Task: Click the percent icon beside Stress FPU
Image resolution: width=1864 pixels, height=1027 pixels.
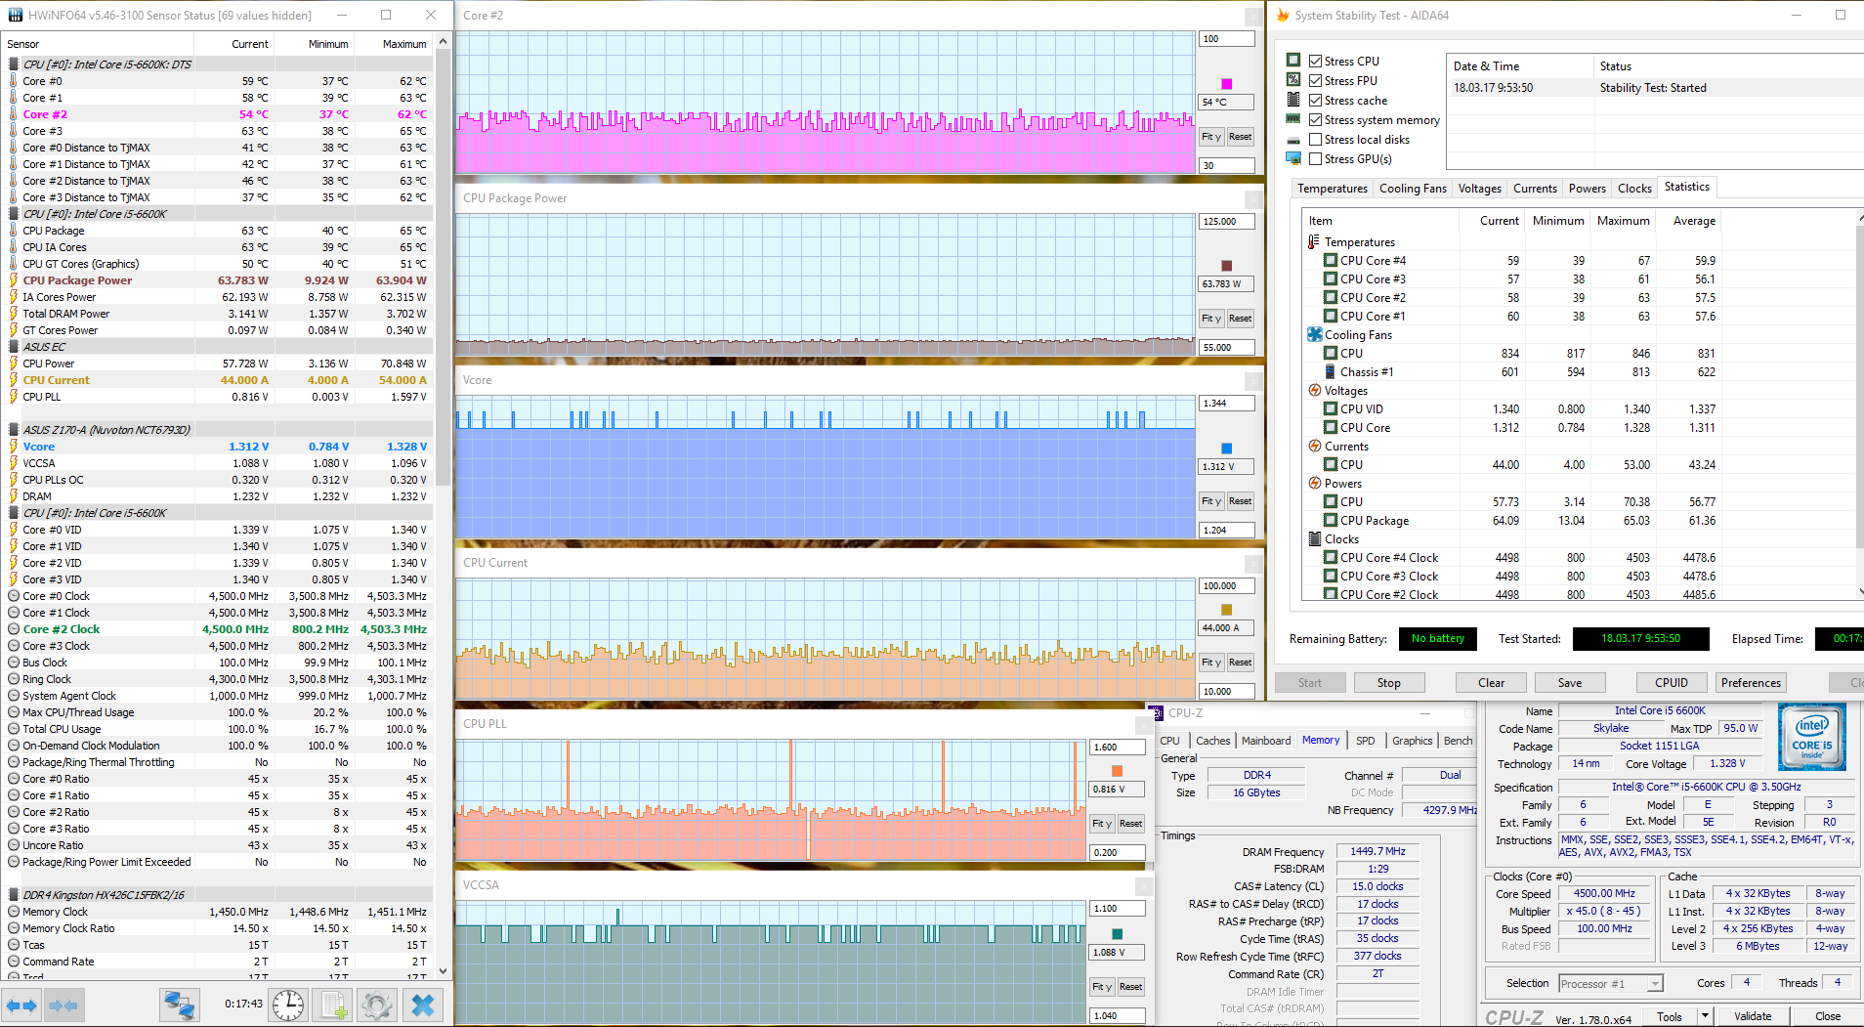Action: tap(1293, 80)
